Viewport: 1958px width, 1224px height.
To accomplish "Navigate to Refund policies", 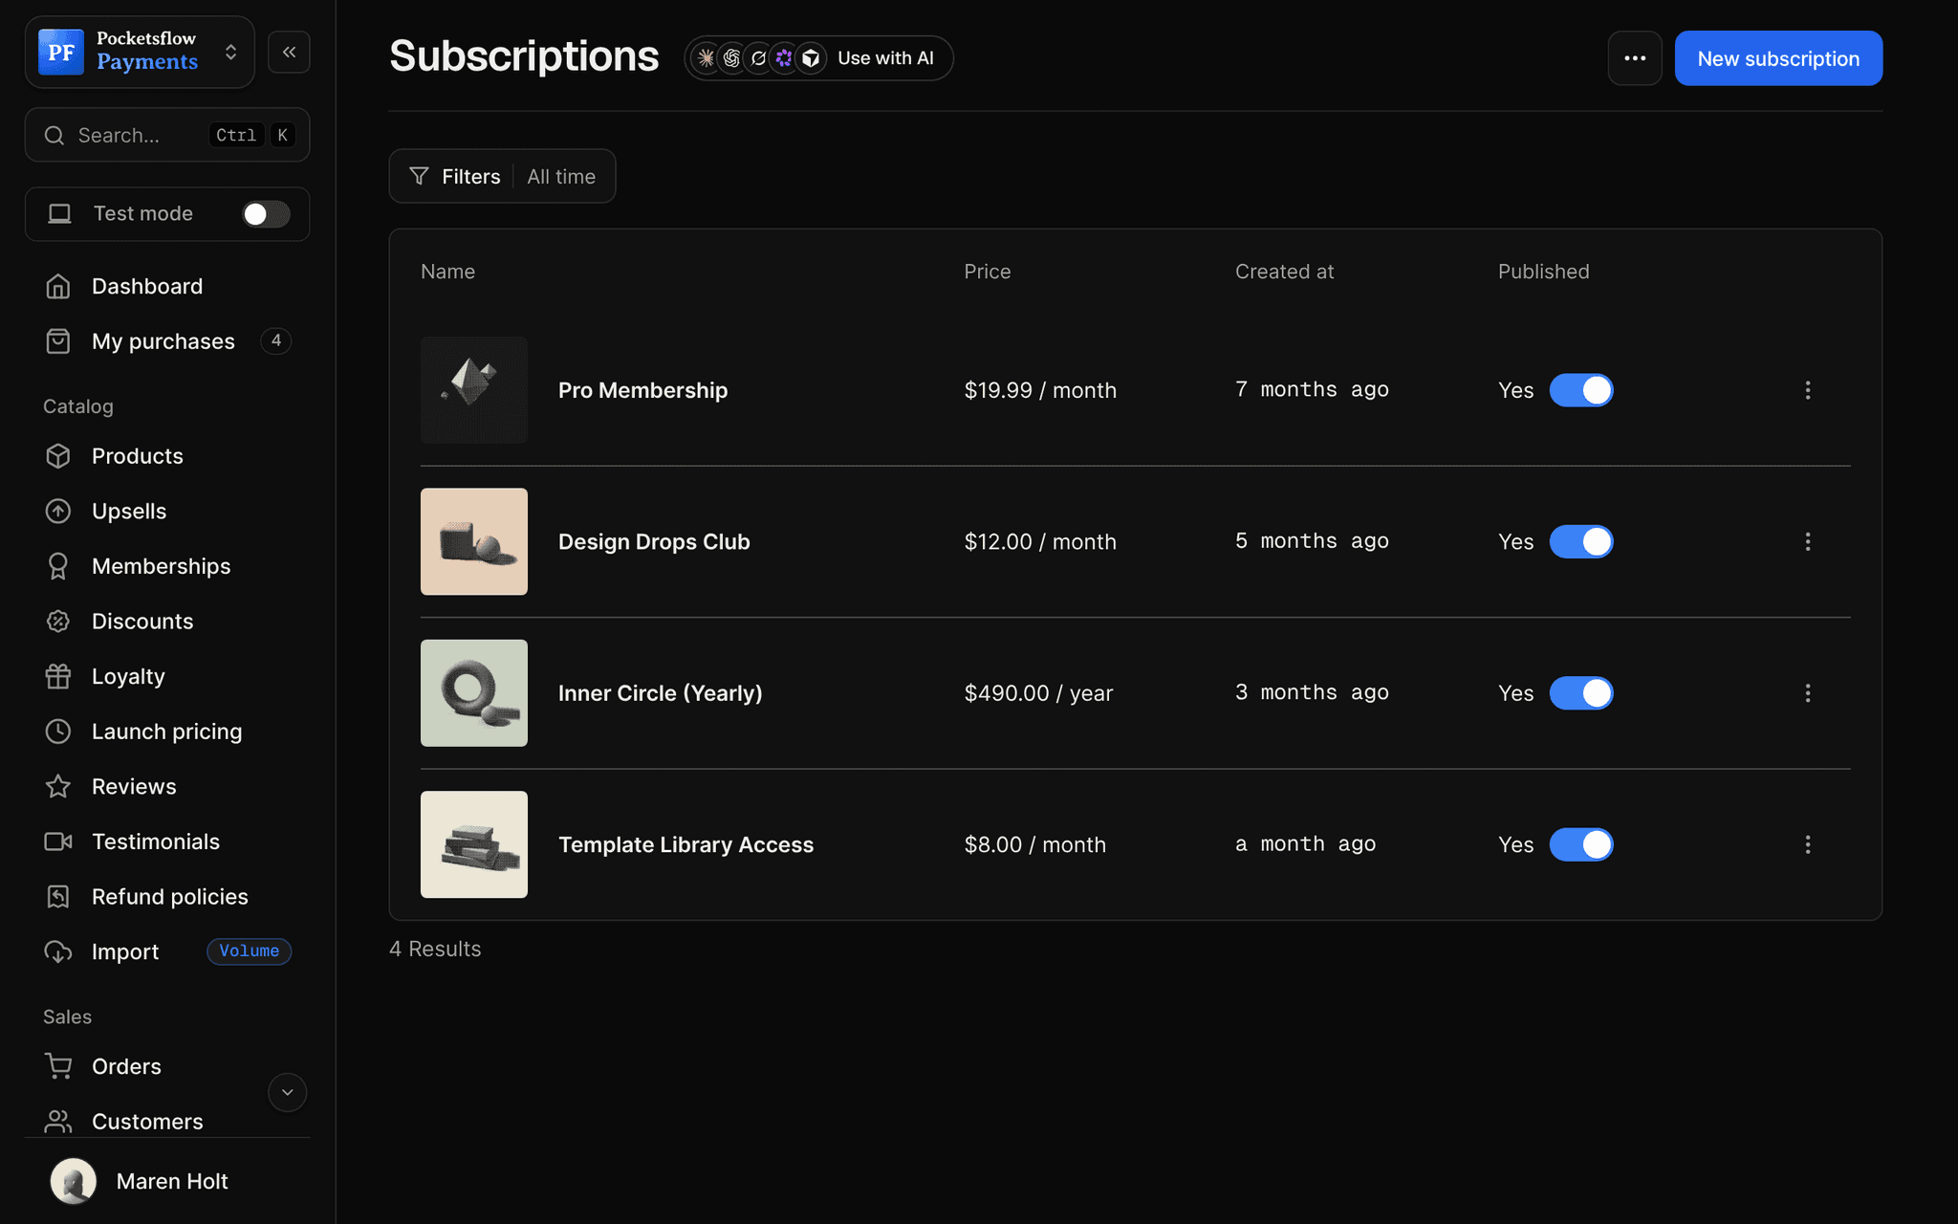I will coord(169,897).
